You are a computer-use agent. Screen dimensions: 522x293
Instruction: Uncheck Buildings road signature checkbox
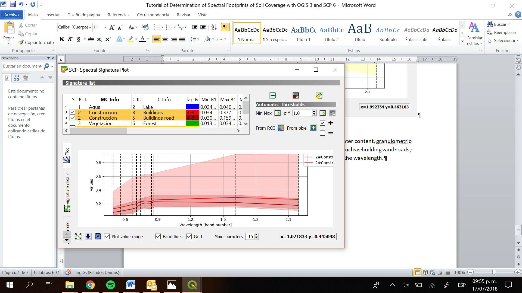[x=73, y=118]
